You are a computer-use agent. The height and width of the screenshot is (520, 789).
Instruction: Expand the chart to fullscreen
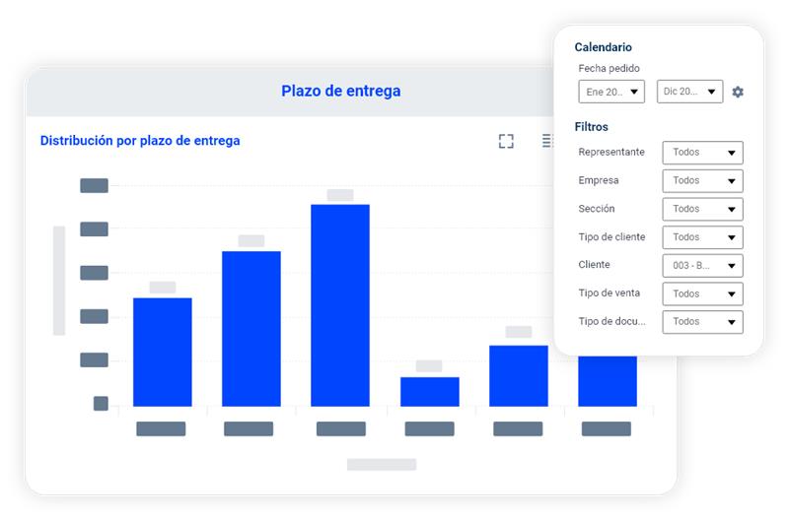506,141
